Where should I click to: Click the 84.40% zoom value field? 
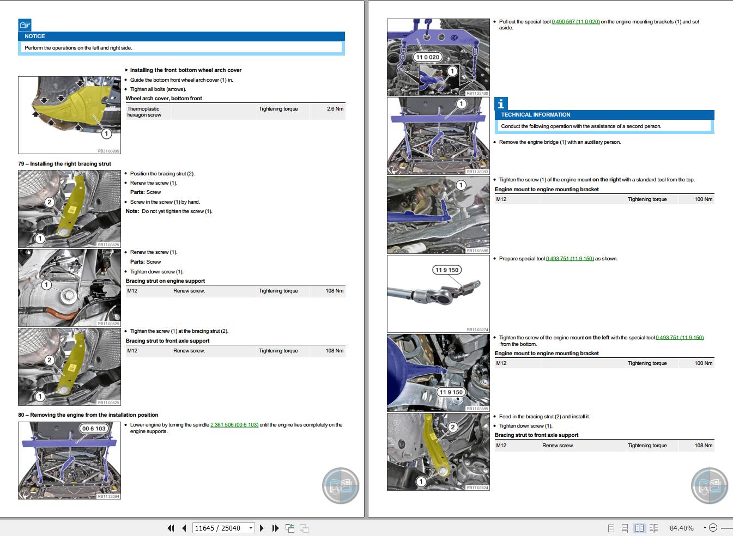[x=682, y=528]
